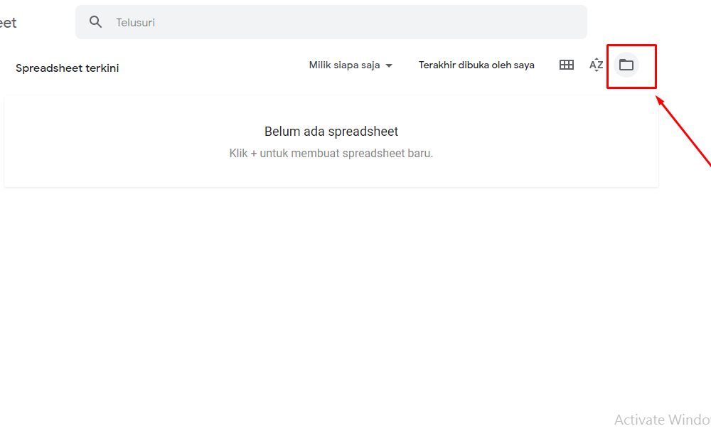Switch to grid view
Screen dimensions: 711x431
[x=567, y=65]
